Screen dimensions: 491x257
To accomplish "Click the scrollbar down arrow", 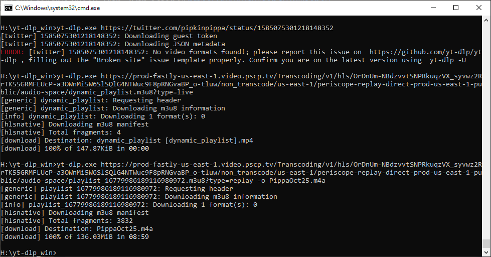I will (x=486, y=252).
